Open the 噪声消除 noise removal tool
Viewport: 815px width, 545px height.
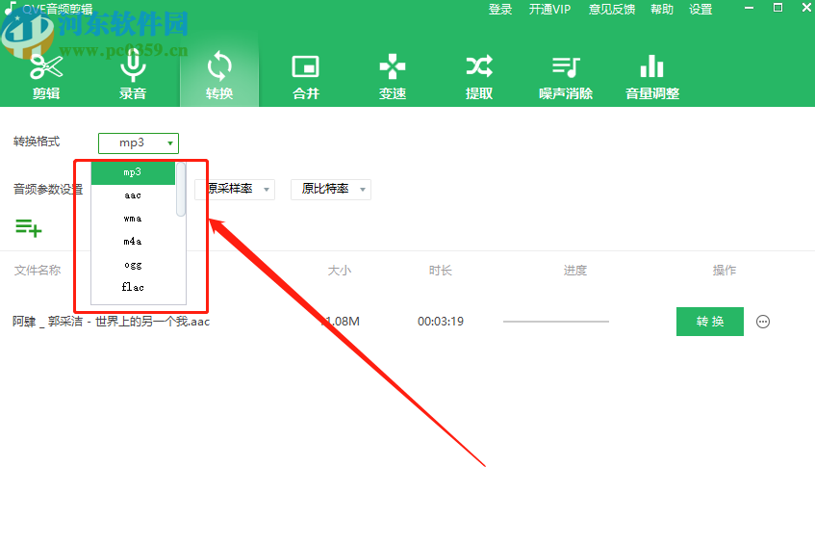pyautogui.click(x=566, y=77)
